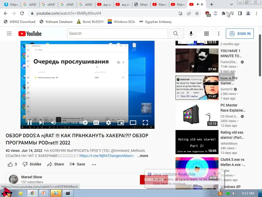Enable miniplayer mode in the video player
This screenshot has height=197, width=262.
click(121, 123)
